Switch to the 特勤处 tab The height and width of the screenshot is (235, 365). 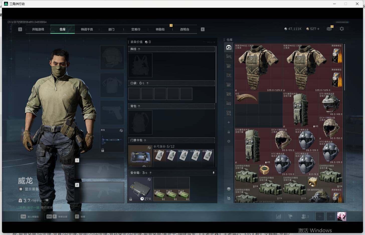pyautogui.click(x=160, y=29)
